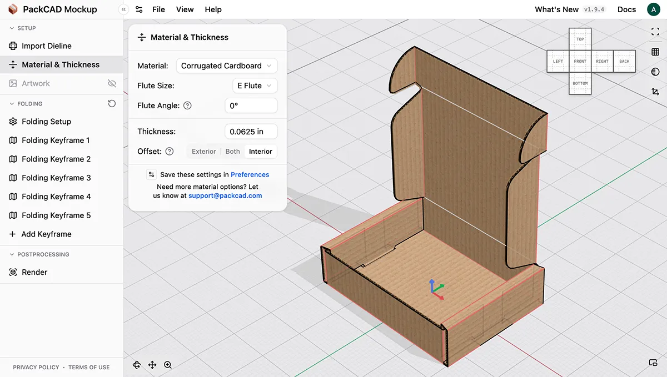Open the user avatar 'A' menu

click(653, 9)
